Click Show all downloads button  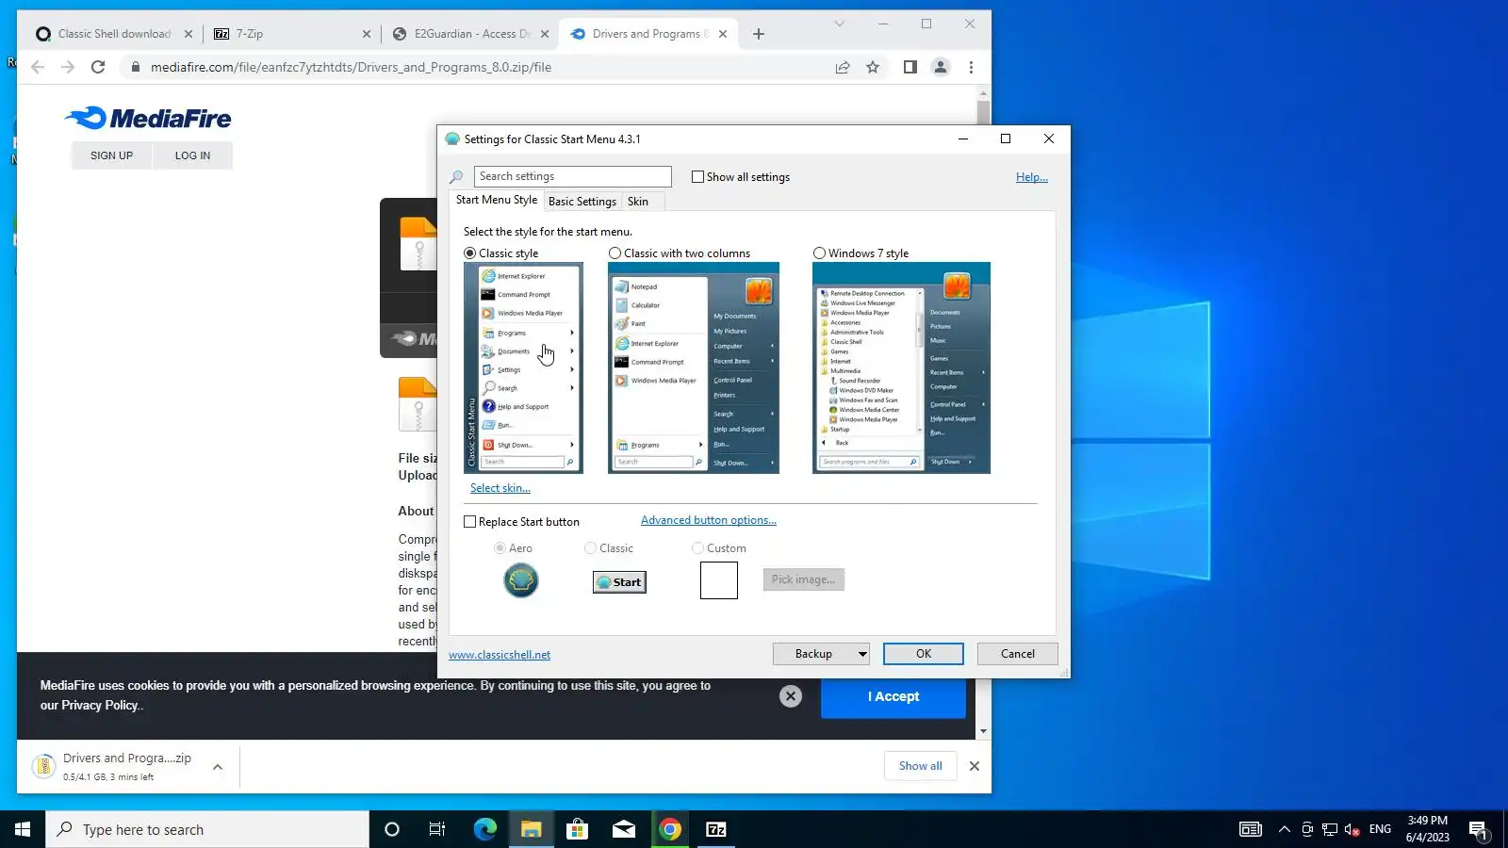click(x=921, y=766)
